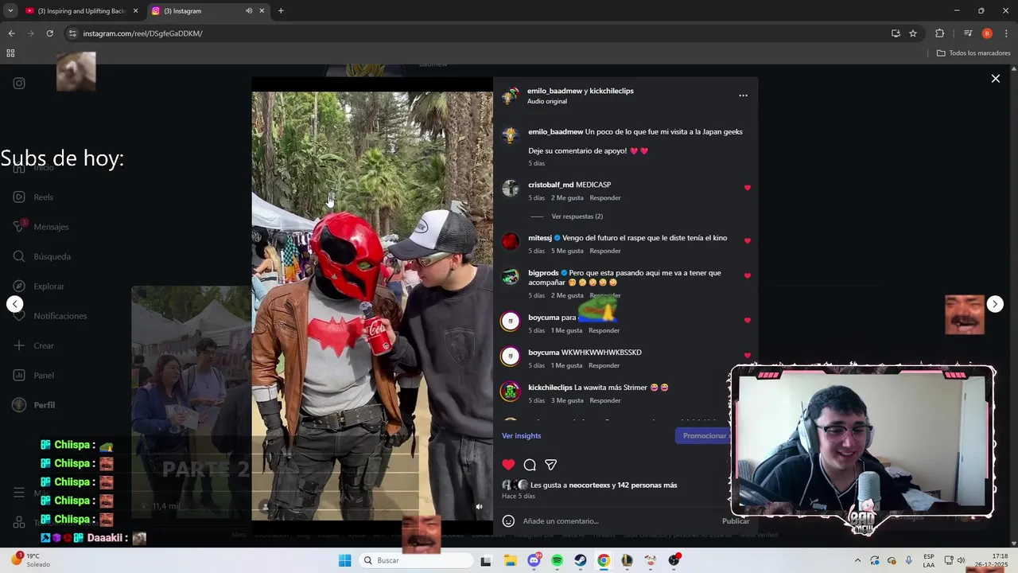The width and height of the screenshot is (1018, 573).
Task: Open Spotify from the taskbar
Action: (557, 560)
